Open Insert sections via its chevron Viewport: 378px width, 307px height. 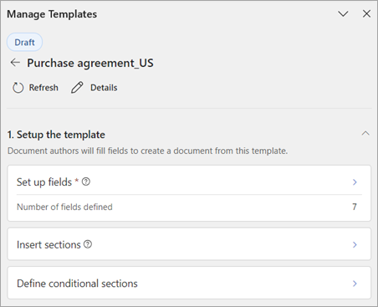[x=355, y=244]
